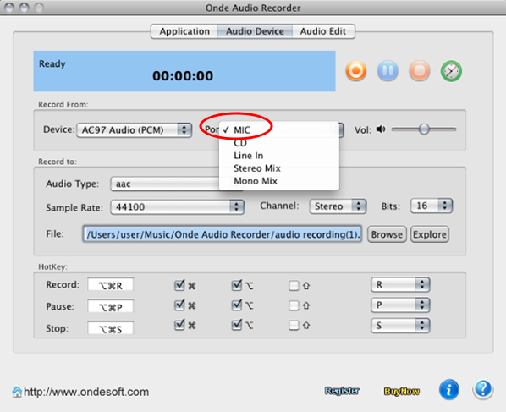506x412 pixels.
Task: Enable Shift checkbox in Stop row
Action: [294, 325]
